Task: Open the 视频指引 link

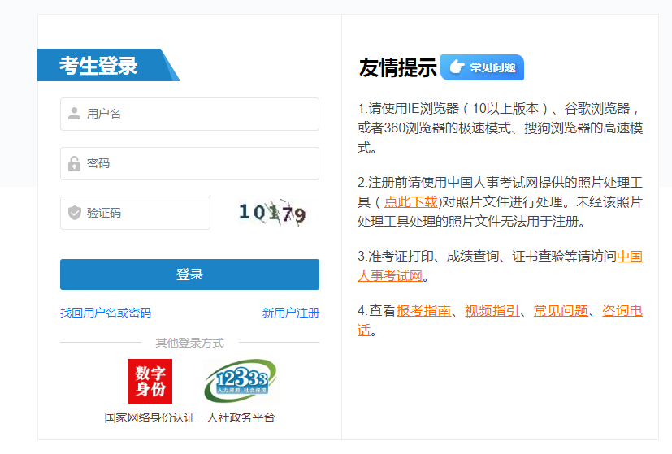Action: coord(492,310)
